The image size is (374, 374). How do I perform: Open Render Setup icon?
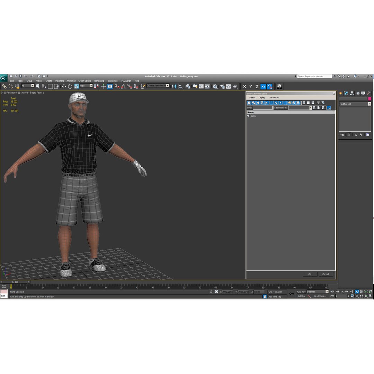tap(222, 86)
